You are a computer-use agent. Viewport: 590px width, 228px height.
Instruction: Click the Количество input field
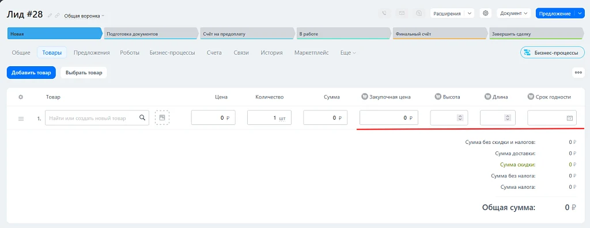(270, 118)
